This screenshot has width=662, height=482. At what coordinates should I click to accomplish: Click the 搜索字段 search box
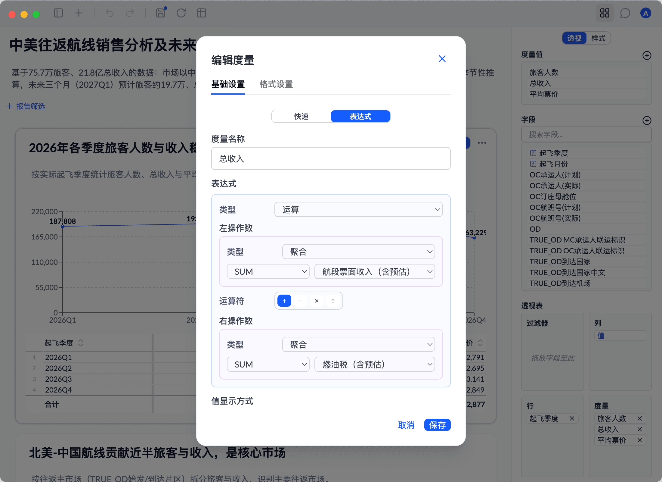(x=586, y=134)
